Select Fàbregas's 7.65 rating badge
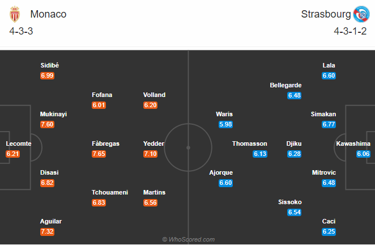This screenshot has width=375, height=245. (x=100, y=154)
